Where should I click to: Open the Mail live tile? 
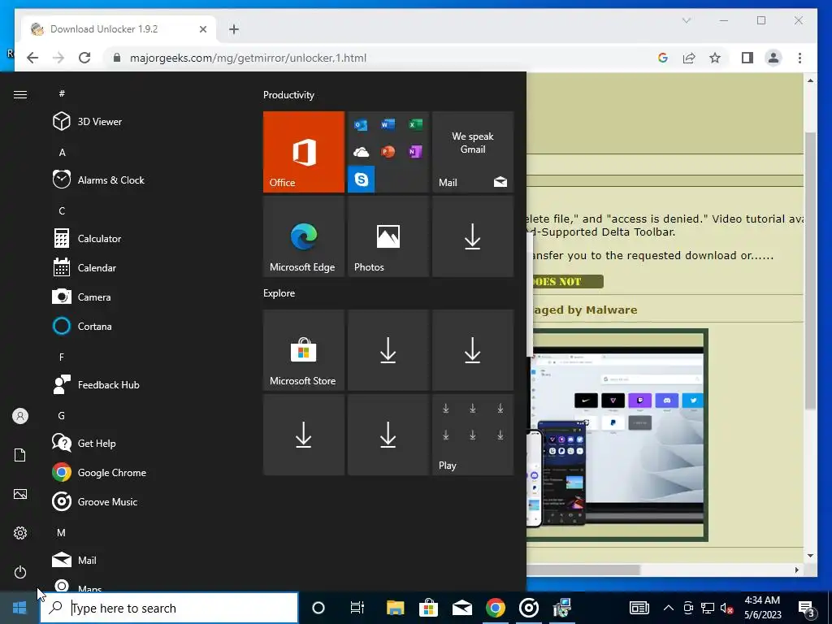473,152
